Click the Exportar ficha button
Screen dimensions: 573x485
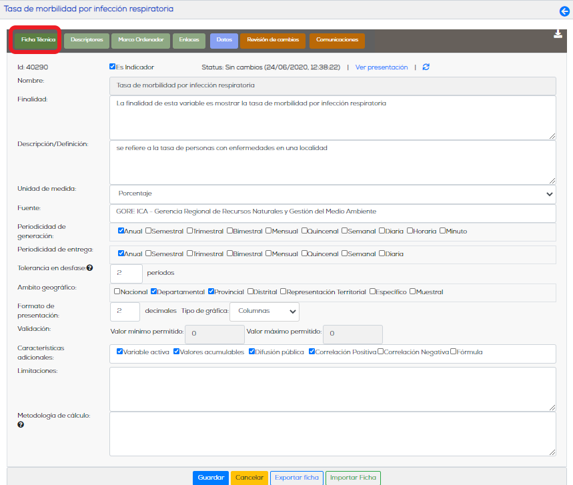(x=297, y=478)
